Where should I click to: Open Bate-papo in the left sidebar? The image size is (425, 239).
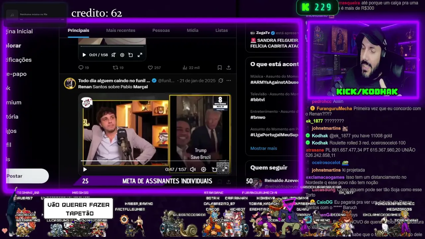[x=16, y=74]
